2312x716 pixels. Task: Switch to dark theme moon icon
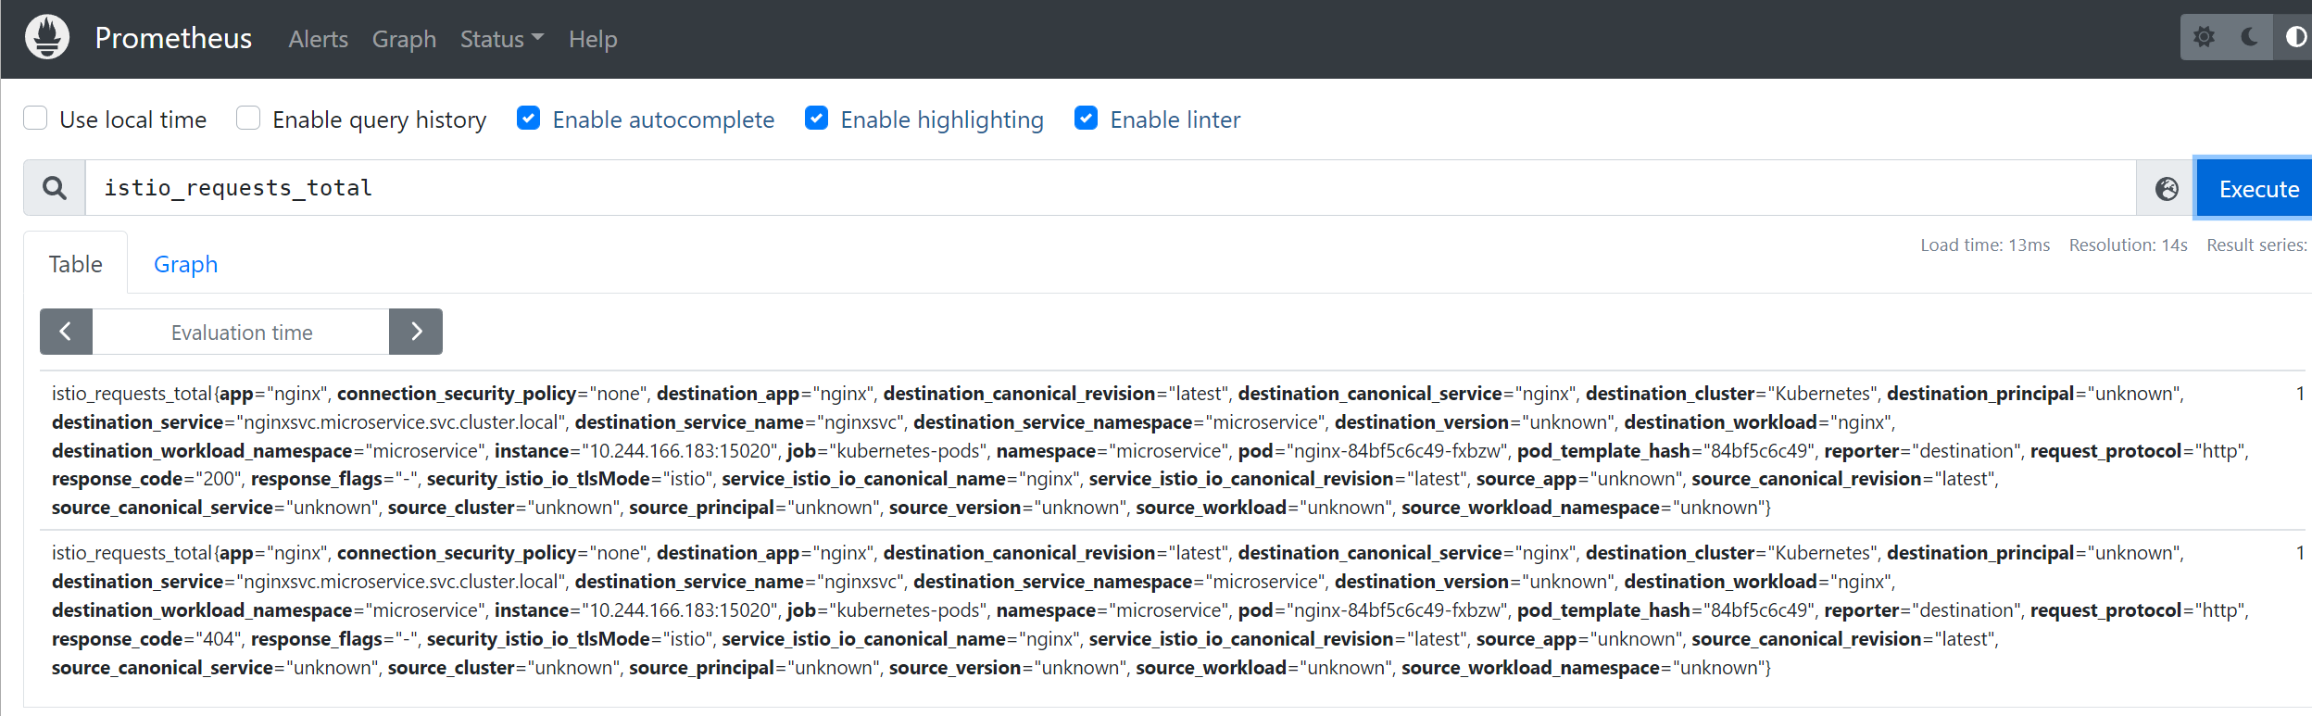2250,37
